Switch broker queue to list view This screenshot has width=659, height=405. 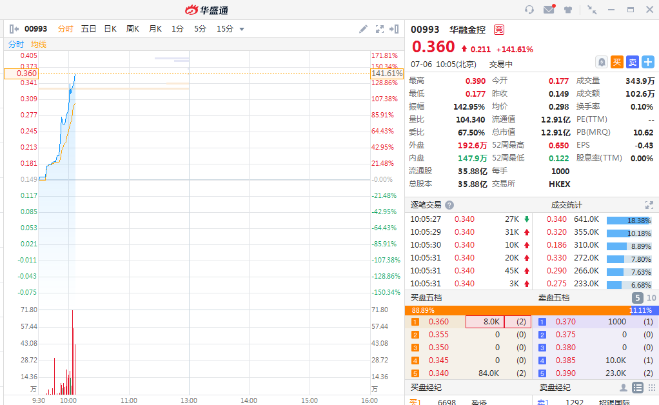click(638, 388)
